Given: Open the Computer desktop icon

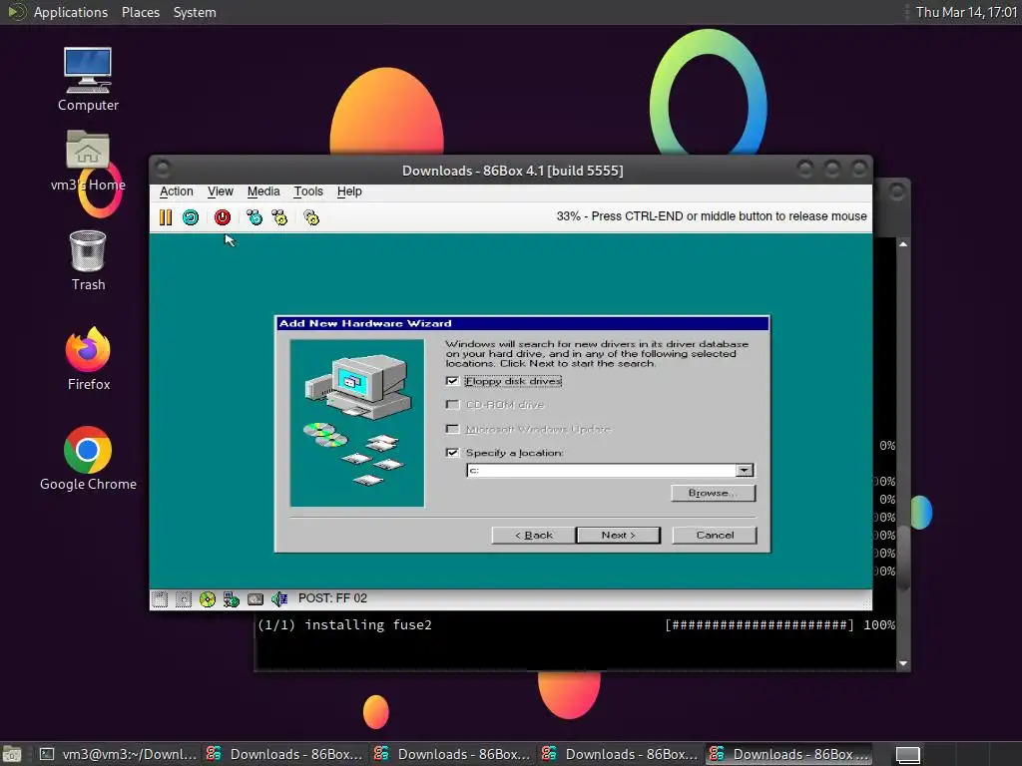Looking at the screenshot, I should click(x=88, y=79).
